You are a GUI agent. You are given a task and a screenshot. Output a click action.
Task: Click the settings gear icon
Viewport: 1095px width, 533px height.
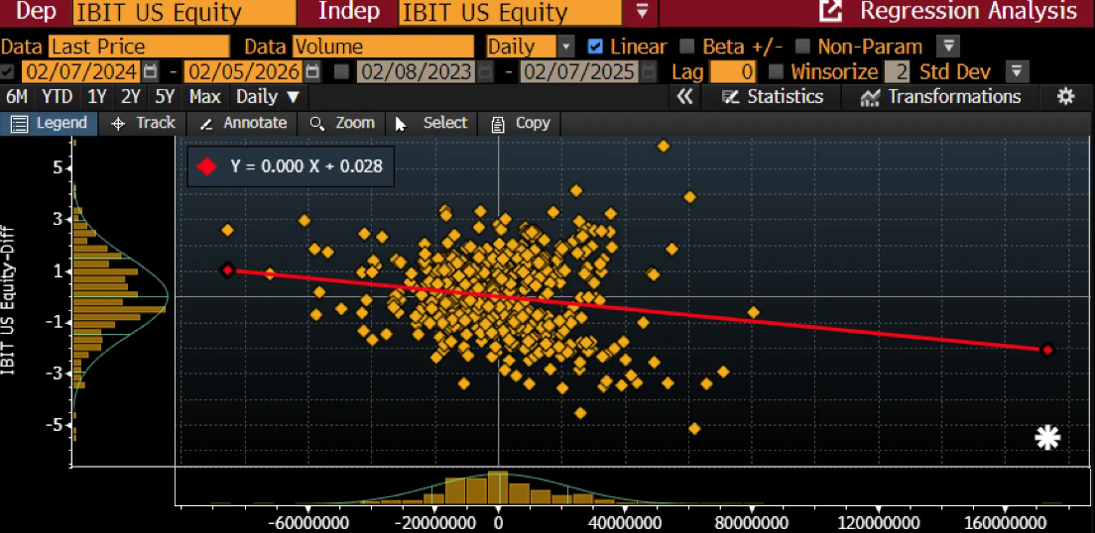click(x=1065, y=97)
